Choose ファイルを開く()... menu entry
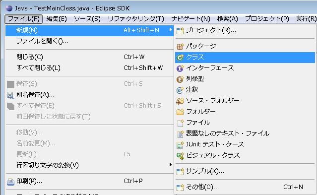Image resolution: width=317 pixels, height=195 pixels. tap(89, 42)
